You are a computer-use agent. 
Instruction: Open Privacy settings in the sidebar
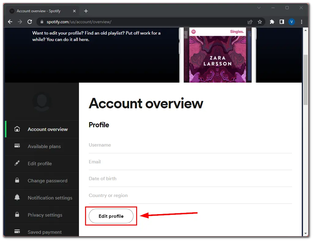click(x=42, y=215)
